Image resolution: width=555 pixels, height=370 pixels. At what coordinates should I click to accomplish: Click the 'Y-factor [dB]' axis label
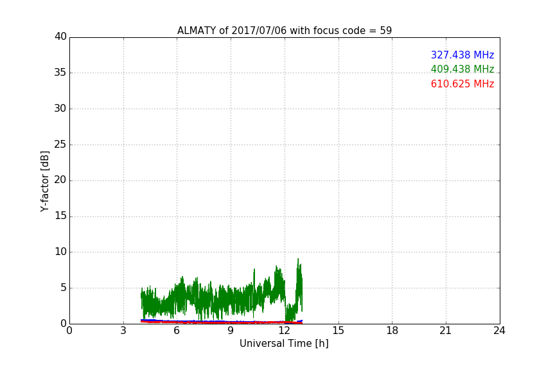pos(44,181)
